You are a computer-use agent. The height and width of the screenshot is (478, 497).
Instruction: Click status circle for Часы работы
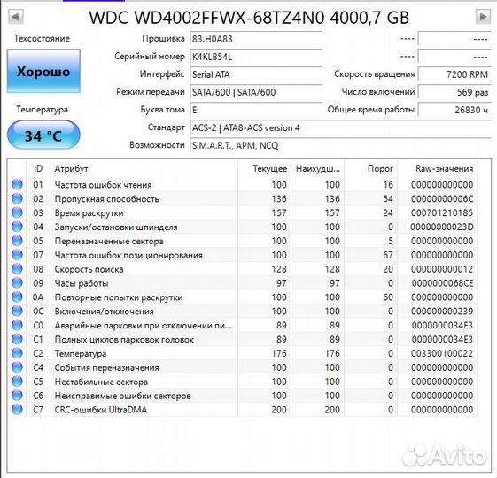click(x=17, y=283)
